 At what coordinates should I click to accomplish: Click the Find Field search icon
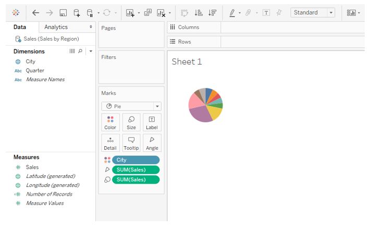tap(80, 51)
